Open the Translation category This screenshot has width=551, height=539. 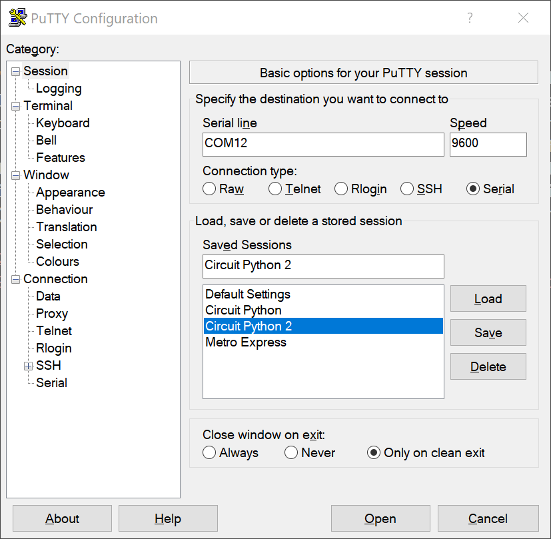(67, 227)
